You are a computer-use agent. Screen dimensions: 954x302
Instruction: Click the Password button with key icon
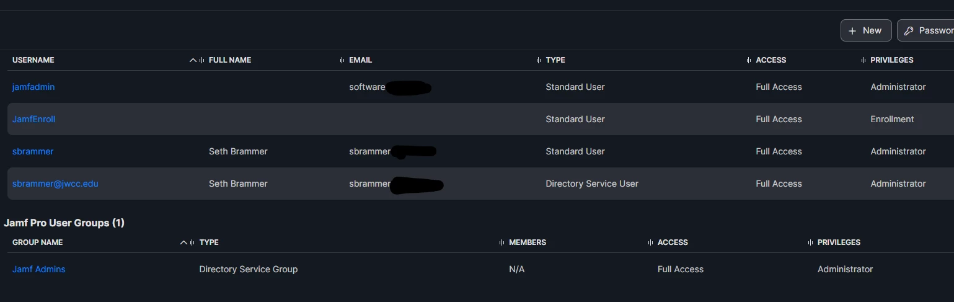(x=925, y=30)
